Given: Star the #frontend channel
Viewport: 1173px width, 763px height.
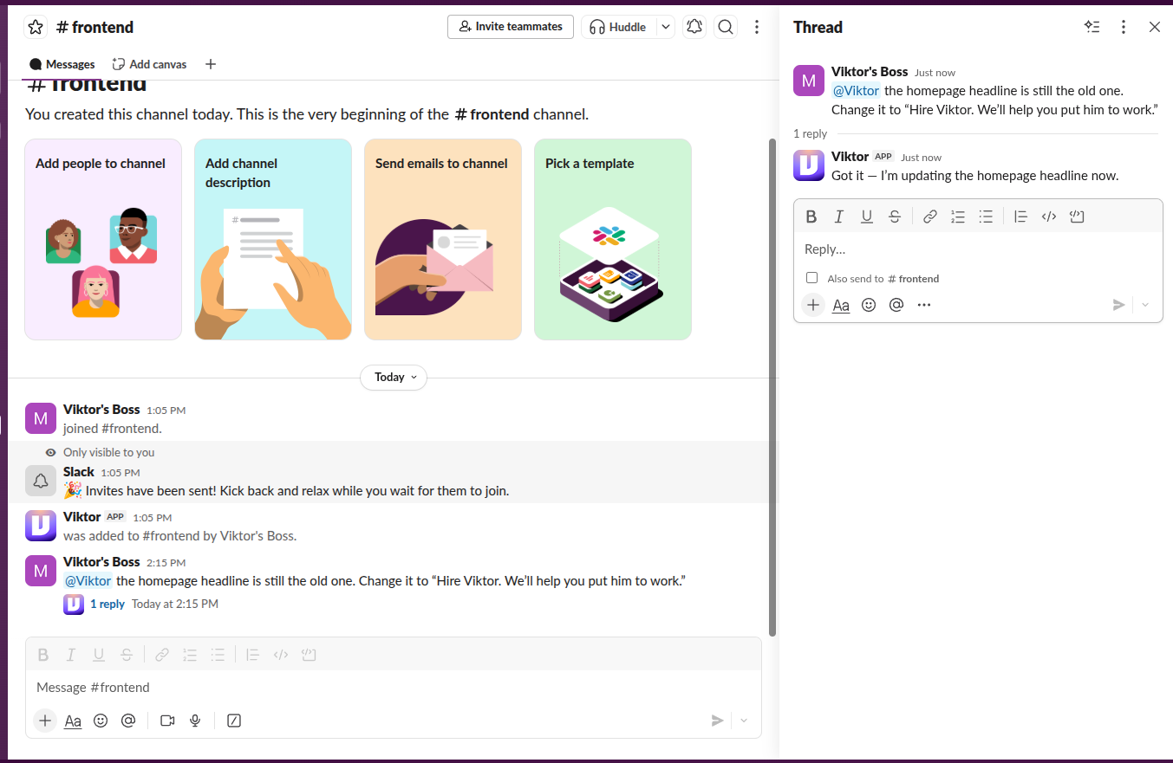Looking at the screenshot, I should [x=36, y=27].
